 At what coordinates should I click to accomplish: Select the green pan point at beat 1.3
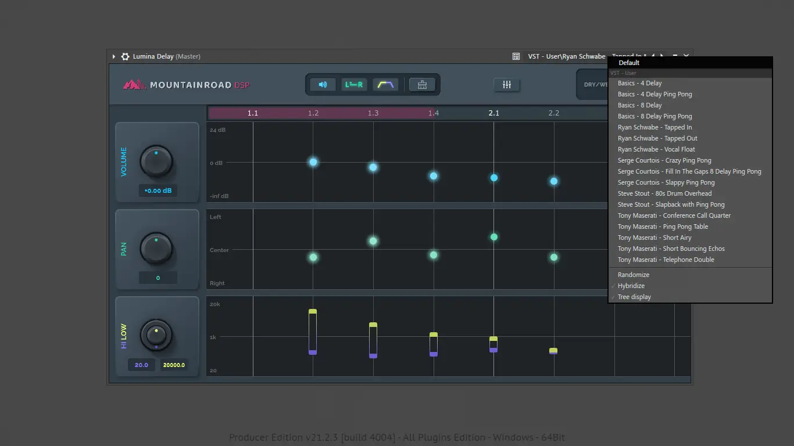[x=373, y=241]
